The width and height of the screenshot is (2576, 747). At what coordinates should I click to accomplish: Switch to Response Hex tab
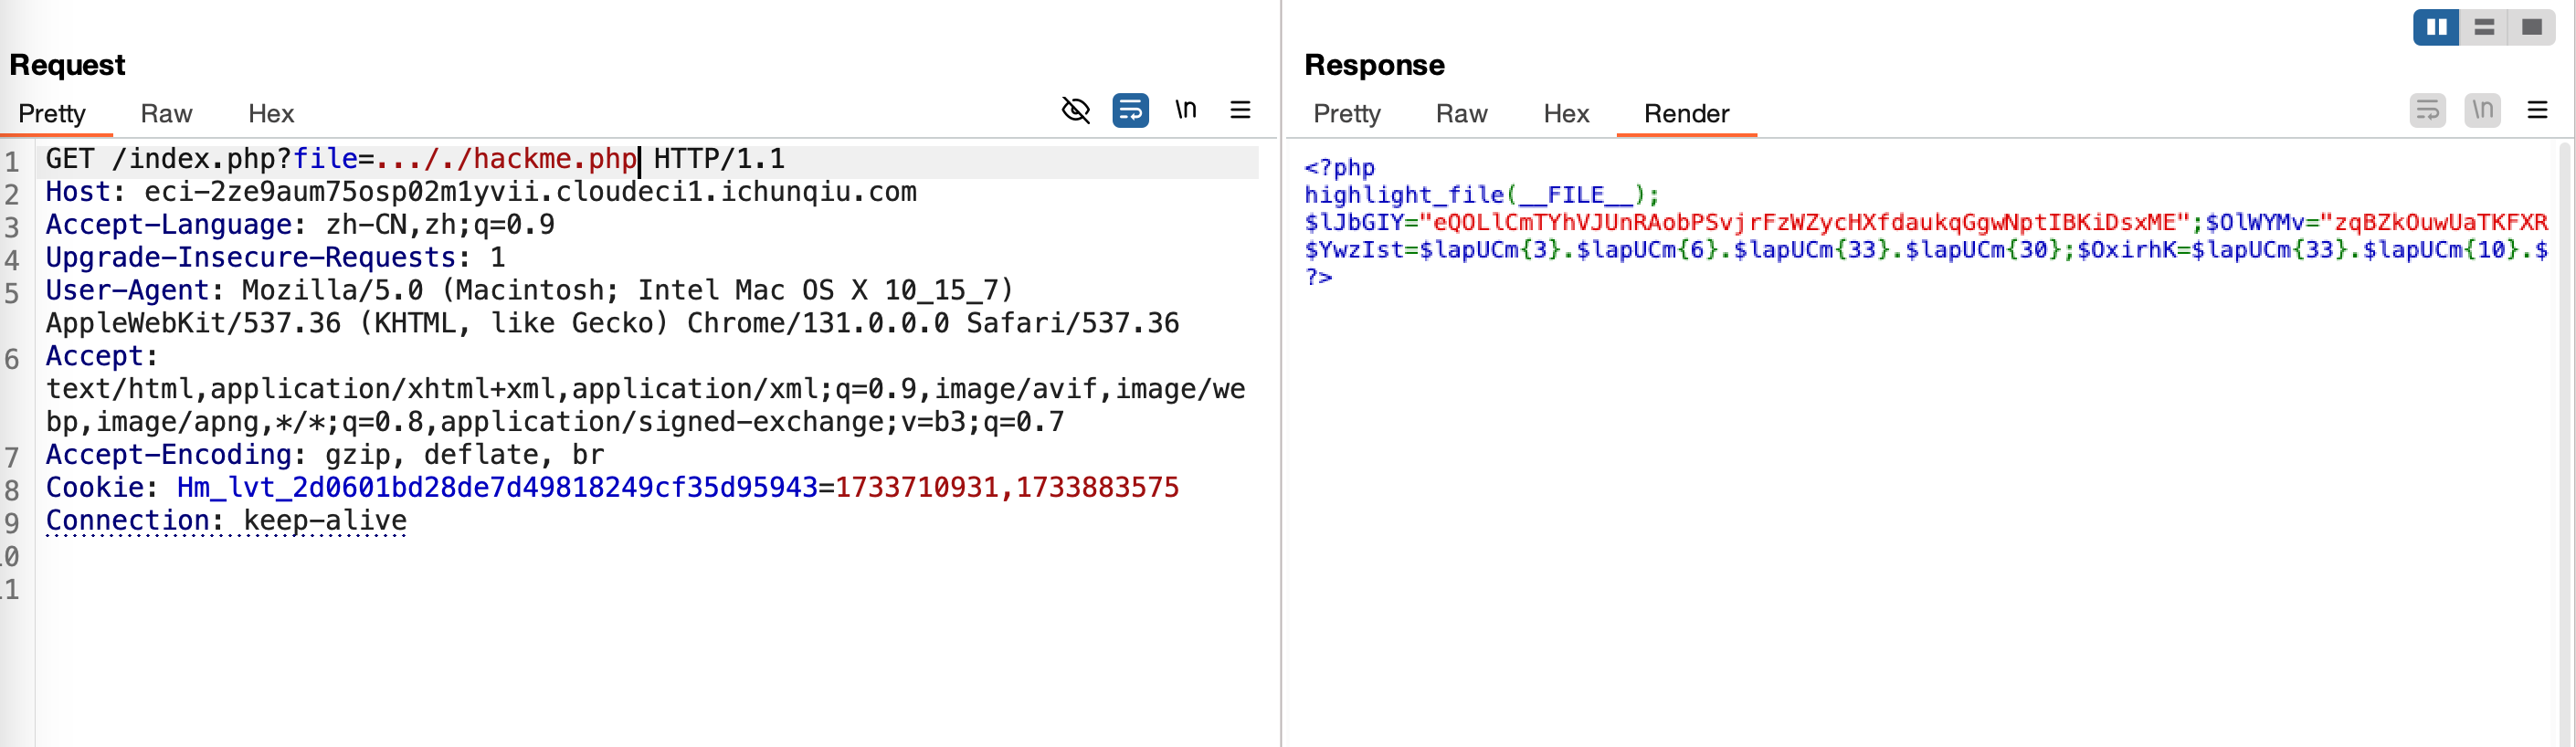(1566, 114)
